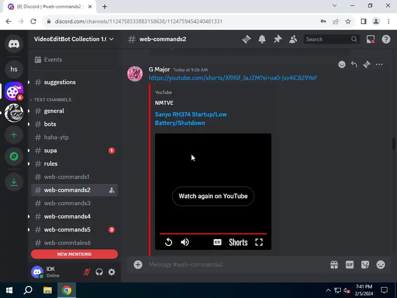Select the supa channel
Image resolution: width=397 pixels, height=298 pixels.
pos(74,151)
